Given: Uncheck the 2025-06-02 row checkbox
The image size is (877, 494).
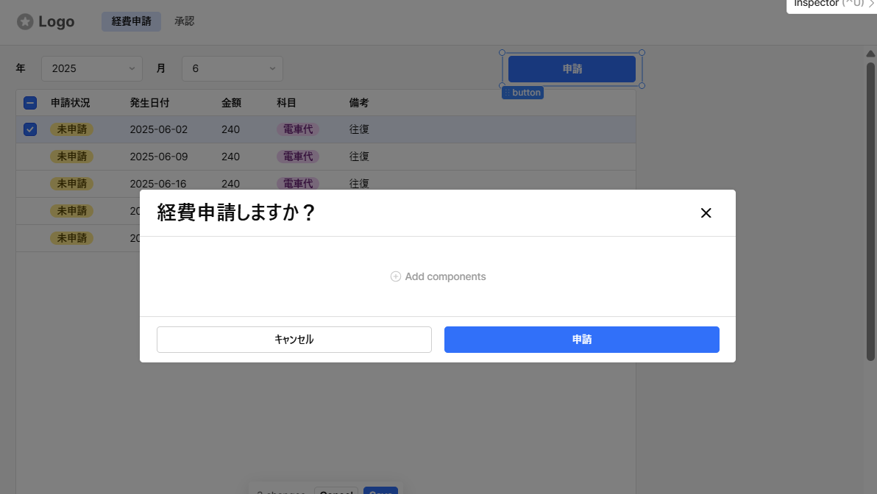Looking at the screenshot, I should pyautogui.click(x=30, y=129).
